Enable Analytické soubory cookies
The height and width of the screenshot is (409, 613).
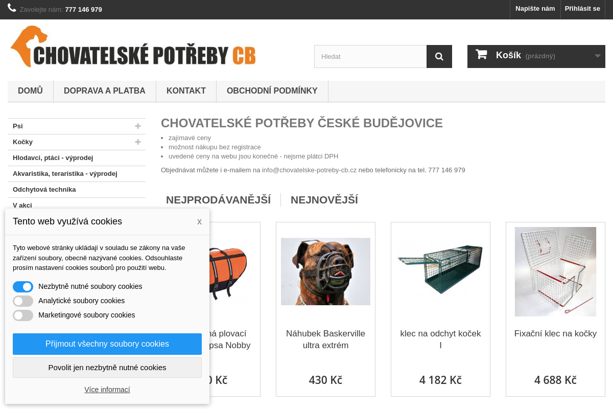23,301
